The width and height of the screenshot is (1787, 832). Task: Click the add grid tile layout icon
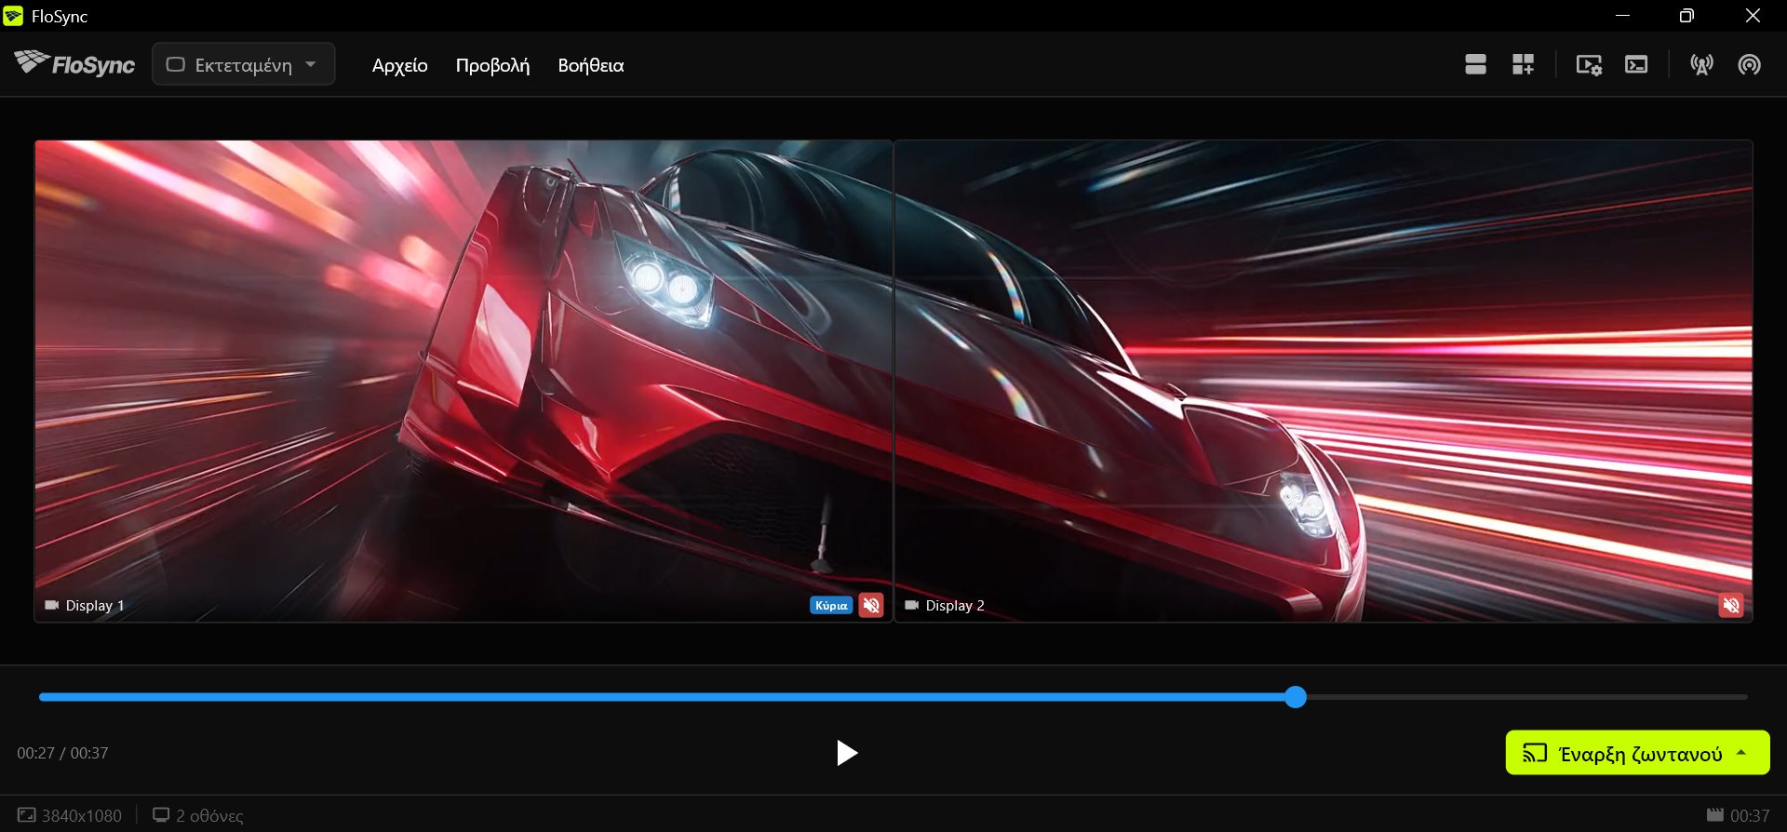pos(1523,64)
